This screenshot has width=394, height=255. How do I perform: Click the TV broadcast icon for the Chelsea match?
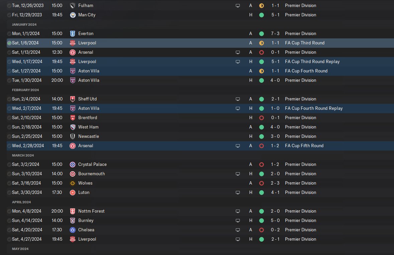point(238,230)
